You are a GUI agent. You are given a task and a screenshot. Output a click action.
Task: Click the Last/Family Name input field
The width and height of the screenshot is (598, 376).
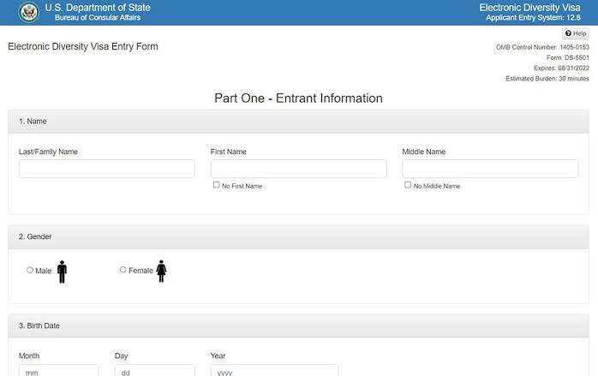107,169
